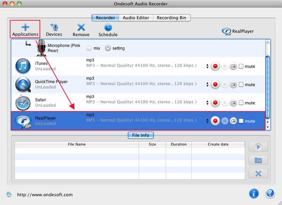Open the help question mark icon

coord(270,193)
